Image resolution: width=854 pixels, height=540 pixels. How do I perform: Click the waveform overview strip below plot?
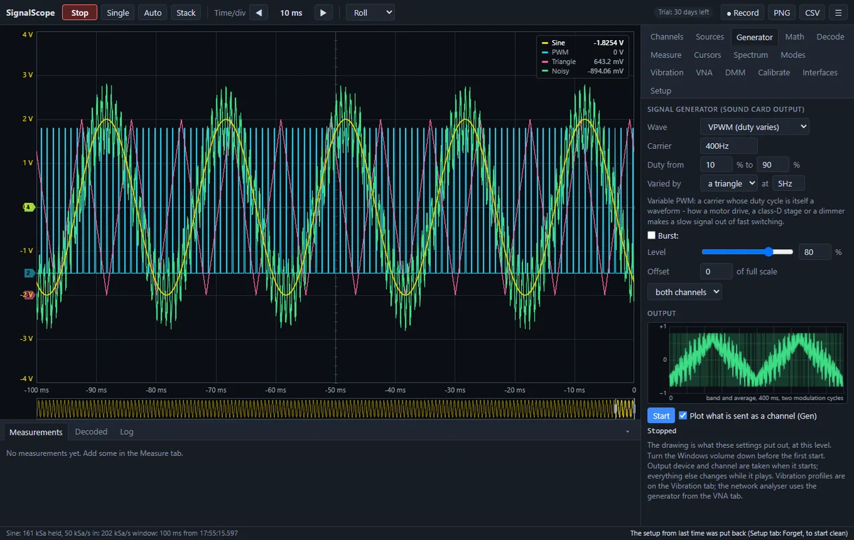point(336,409)
